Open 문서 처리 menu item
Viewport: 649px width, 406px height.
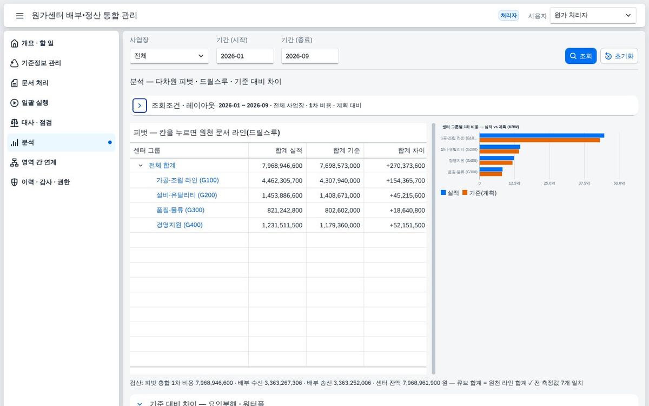pyautogui.click(x=61, y=83)
